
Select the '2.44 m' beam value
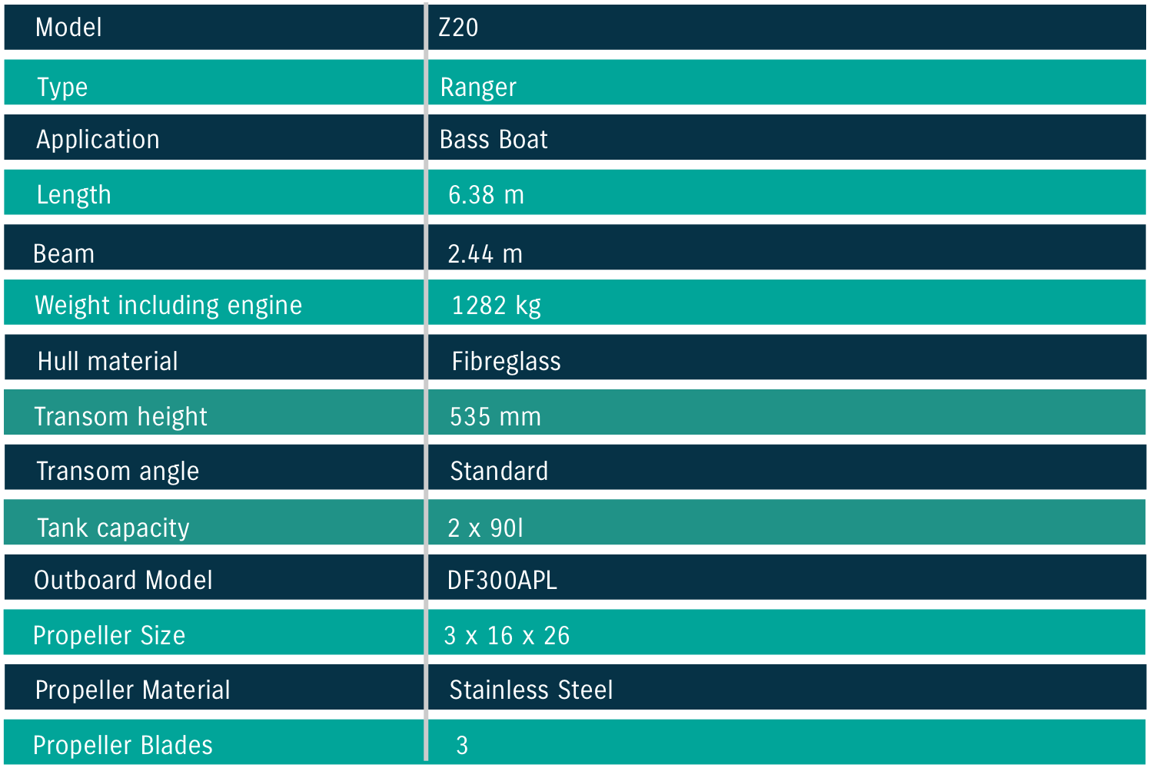pyautogui.click(x=485, y=254)
